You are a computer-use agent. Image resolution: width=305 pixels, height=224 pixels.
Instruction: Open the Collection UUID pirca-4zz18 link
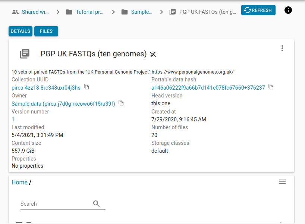coord(46,88)
